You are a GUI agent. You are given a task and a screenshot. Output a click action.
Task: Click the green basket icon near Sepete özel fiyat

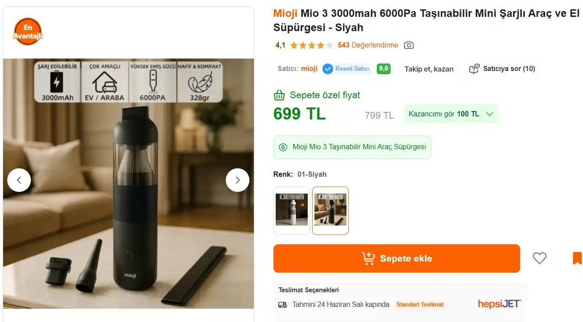tap(278, 95)
